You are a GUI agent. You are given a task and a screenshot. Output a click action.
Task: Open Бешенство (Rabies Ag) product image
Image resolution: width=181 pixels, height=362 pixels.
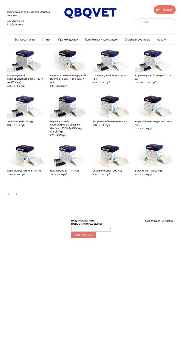(154, 155)
